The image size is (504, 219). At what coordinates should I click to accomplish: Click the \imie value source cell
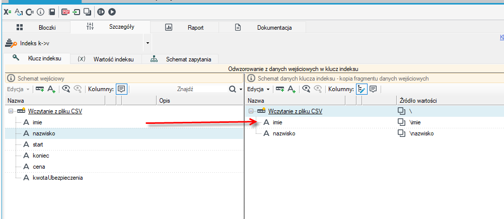(x=415, y=122)
